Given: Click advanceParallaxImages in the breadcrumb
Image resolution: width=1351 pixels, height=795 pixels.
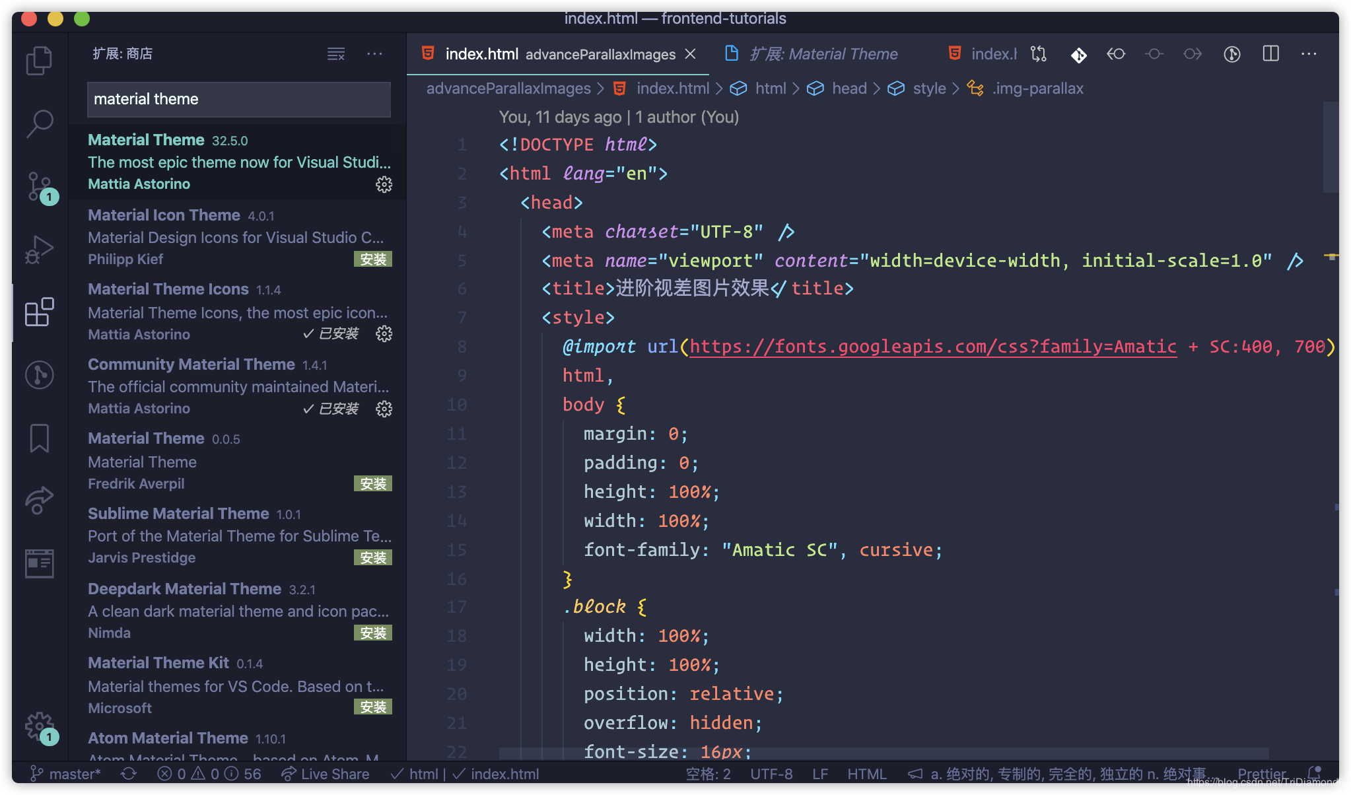Looking at the screenshot, I should pyautogui.click(x=508, y=88).
